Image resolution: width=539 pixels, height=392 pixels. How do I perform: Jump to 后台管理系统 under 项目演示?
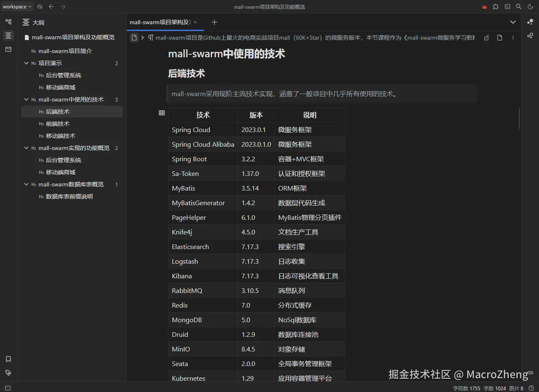(x=72, y=75)
